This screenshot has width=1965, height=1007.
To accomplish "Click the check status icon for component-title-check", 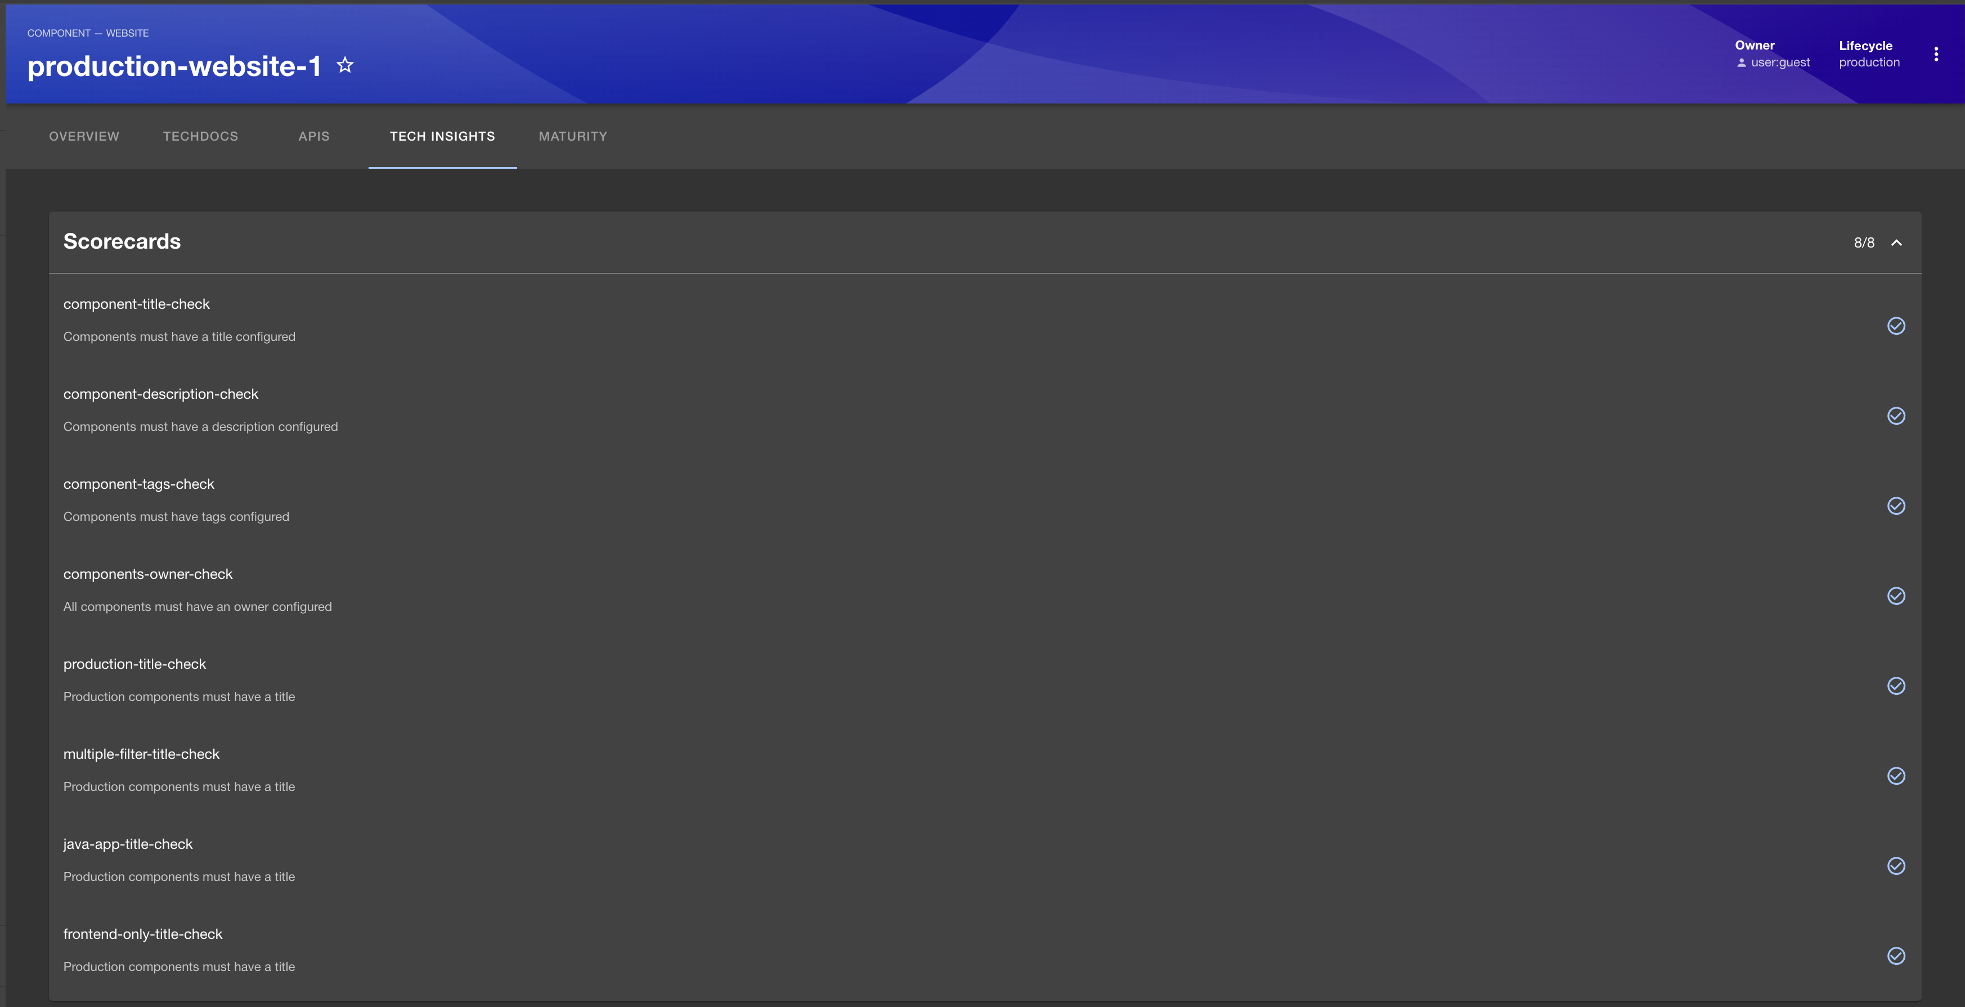I will (1896, 326).
